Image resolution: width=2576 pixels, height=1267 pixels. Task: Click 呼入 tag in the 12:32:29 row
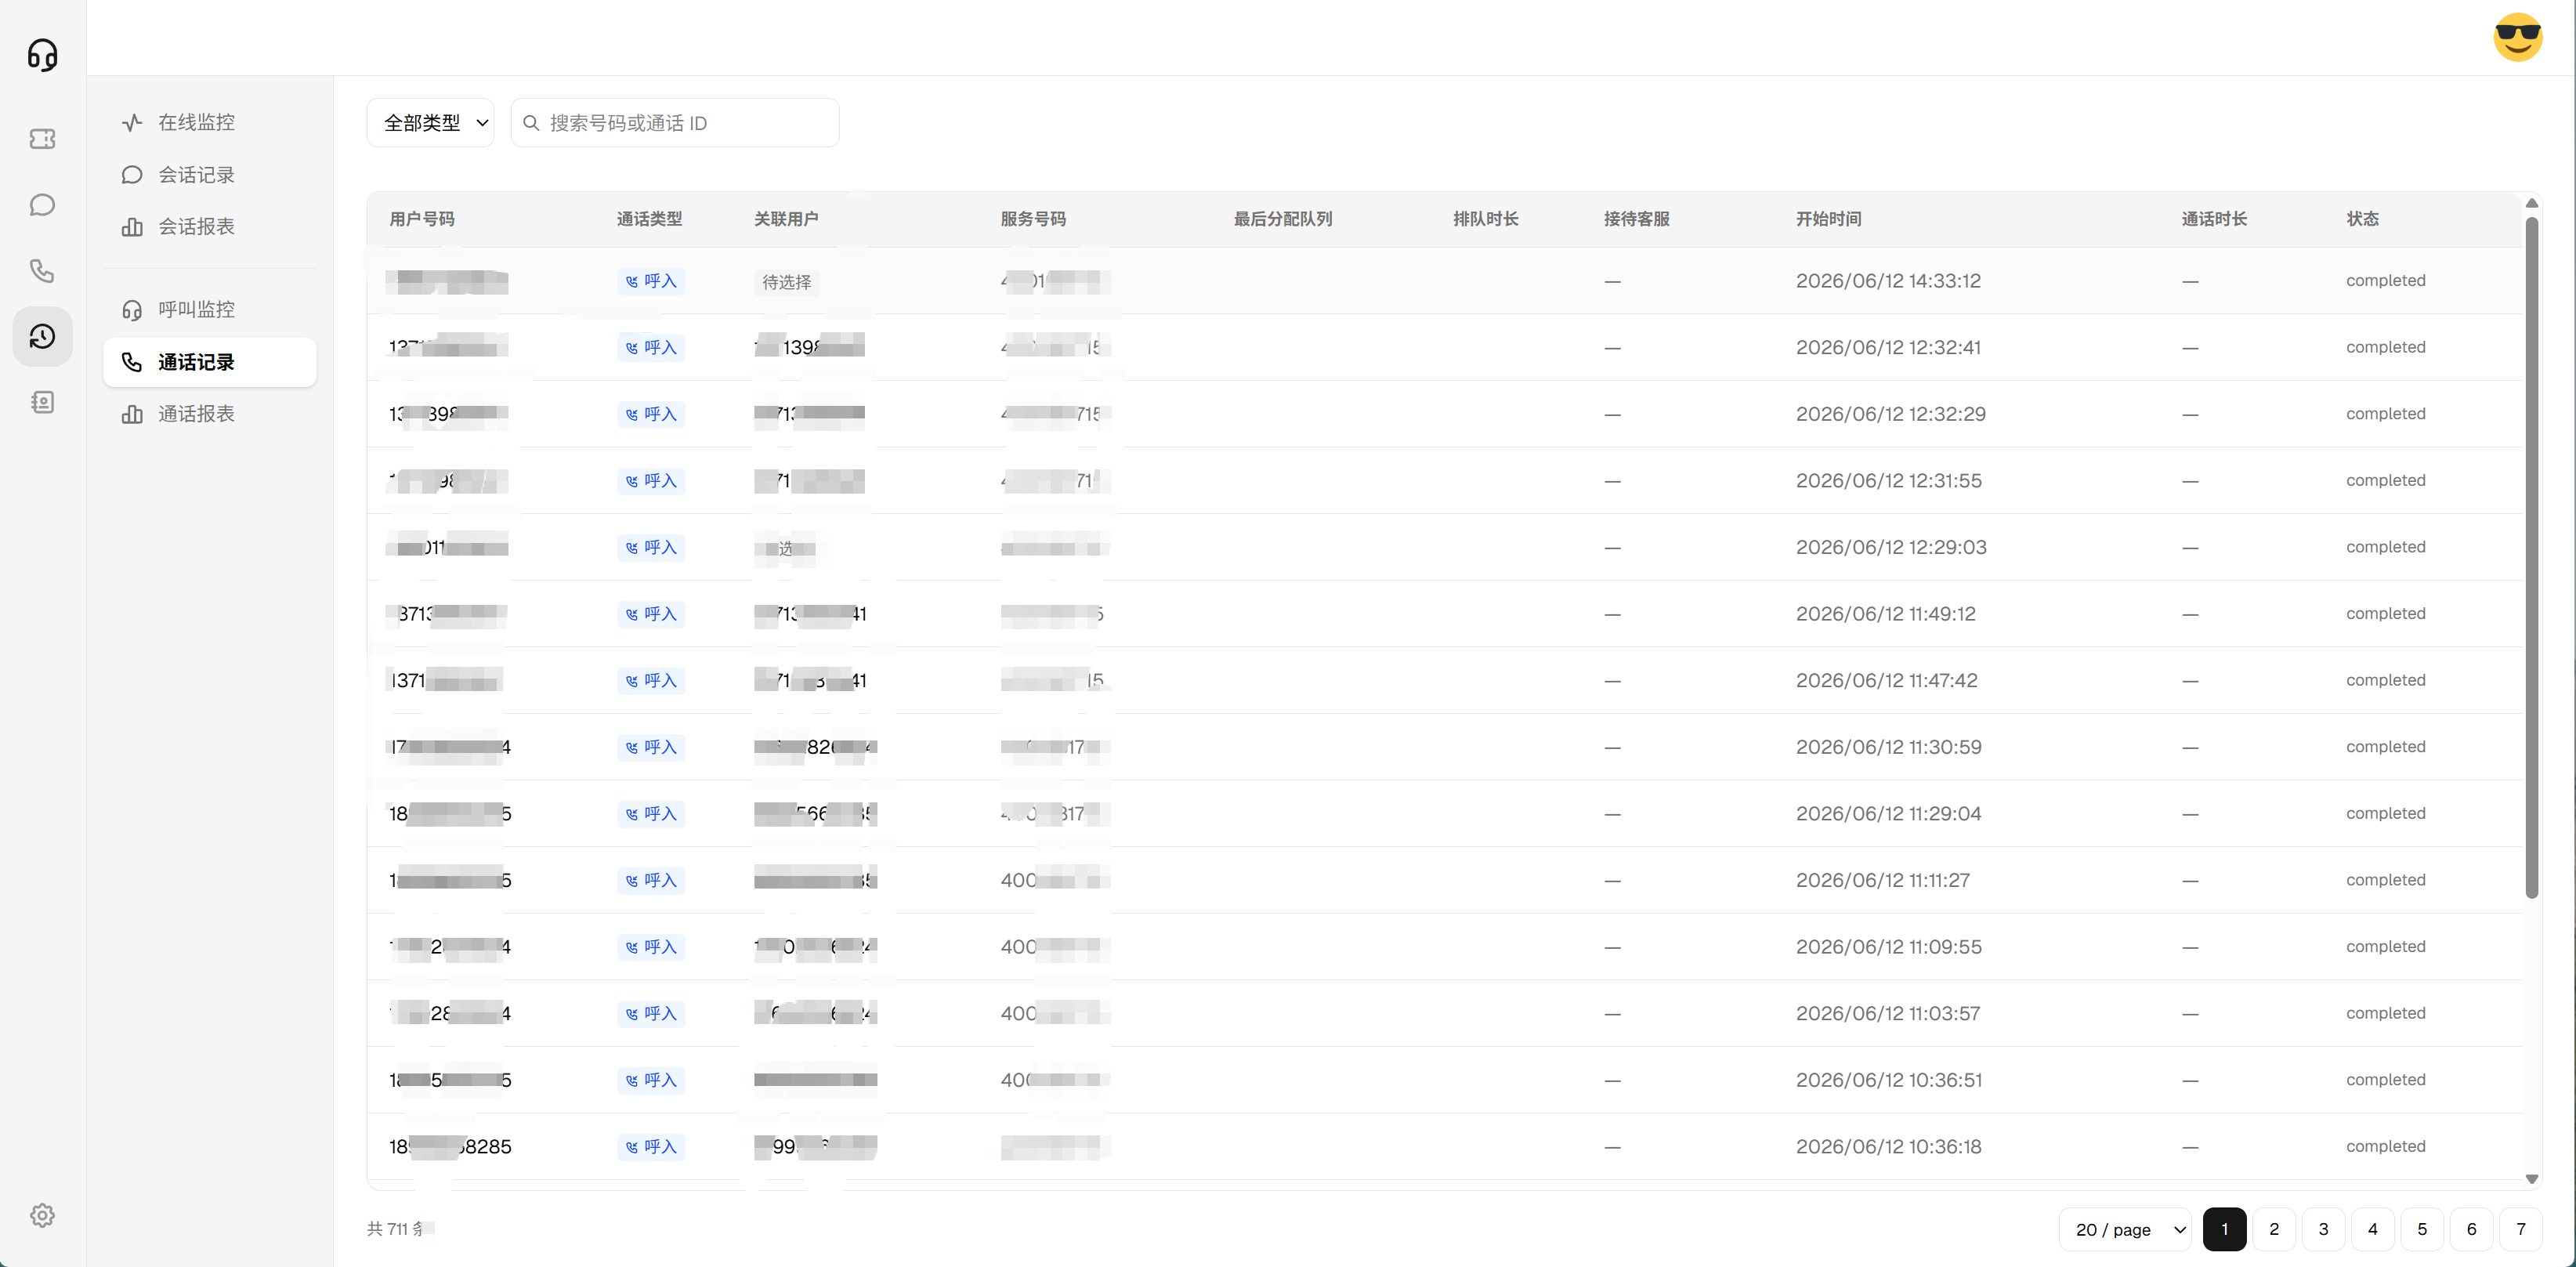click(651, 414)
